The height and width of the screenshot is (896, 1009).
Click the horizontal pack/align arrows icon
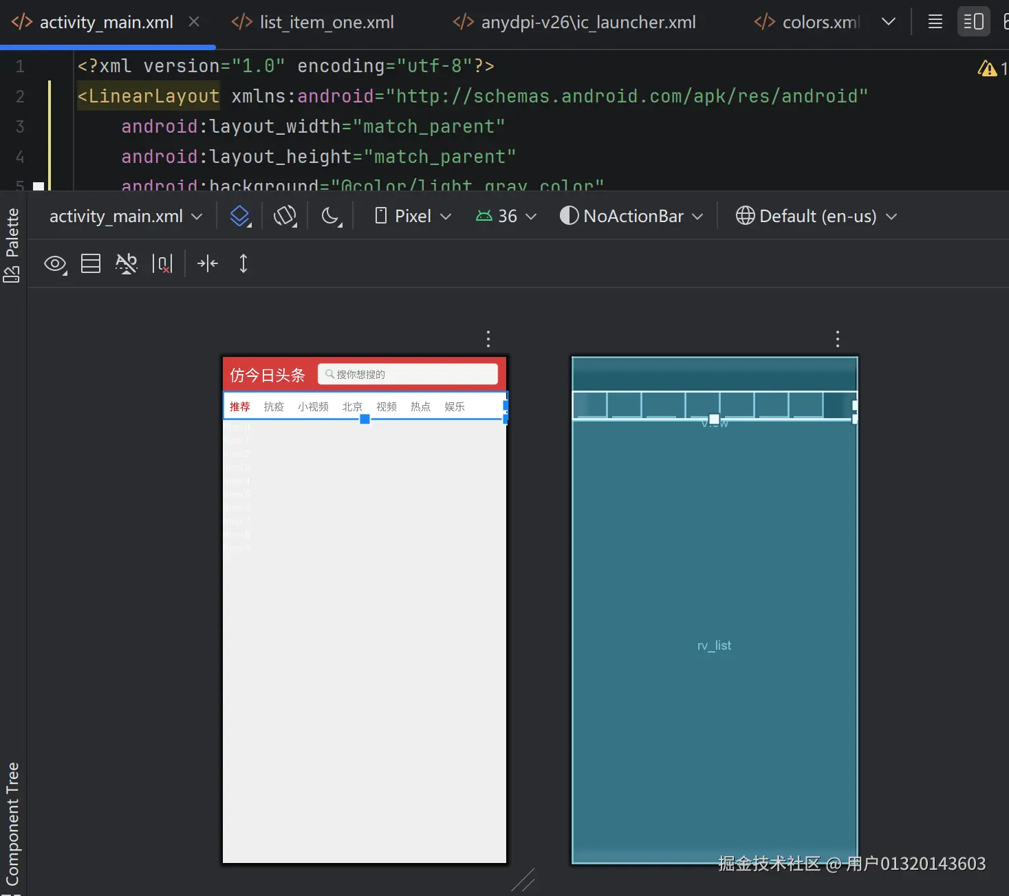[x=207, y=263]
